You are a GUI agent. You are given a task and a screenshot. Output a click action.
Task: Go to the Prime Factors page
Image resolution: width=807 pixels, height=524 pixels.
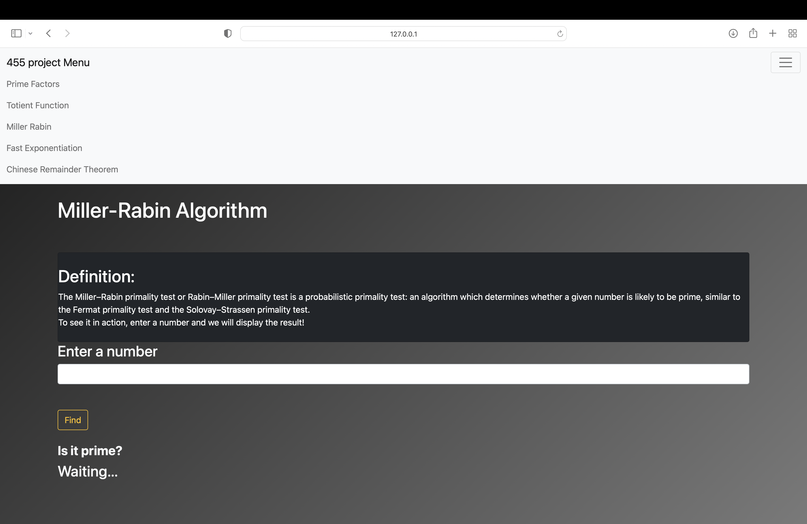(x=33, y=84)
